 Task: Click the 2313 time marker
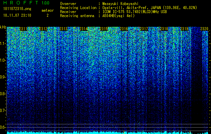pos(63,29)
